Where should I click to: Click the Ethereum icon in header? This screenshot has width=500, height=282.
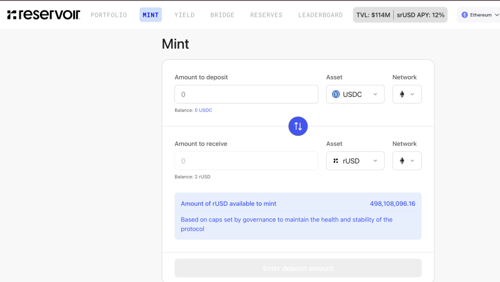coord(464,14)
